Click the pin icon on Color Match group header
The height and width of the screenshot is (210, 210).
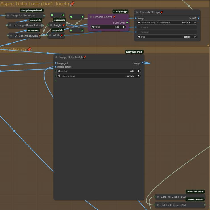(29, 49)
